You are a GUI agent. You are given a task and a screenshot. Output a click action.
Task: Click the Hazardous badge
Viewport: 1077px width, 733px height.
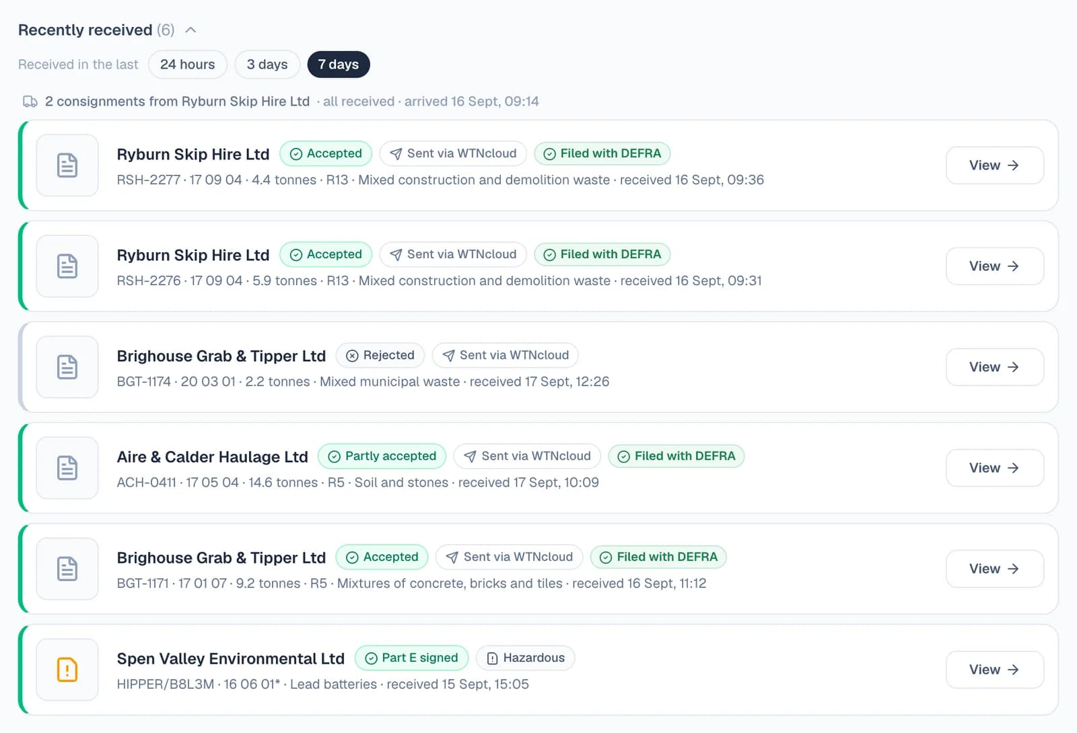tap(526, 658)
